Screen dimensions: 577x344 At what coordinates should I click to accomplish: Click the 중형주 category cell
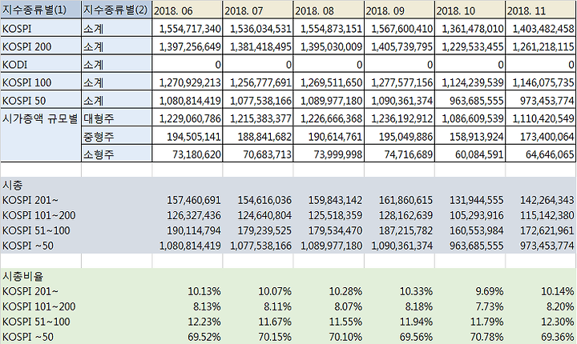coord(116,136)
